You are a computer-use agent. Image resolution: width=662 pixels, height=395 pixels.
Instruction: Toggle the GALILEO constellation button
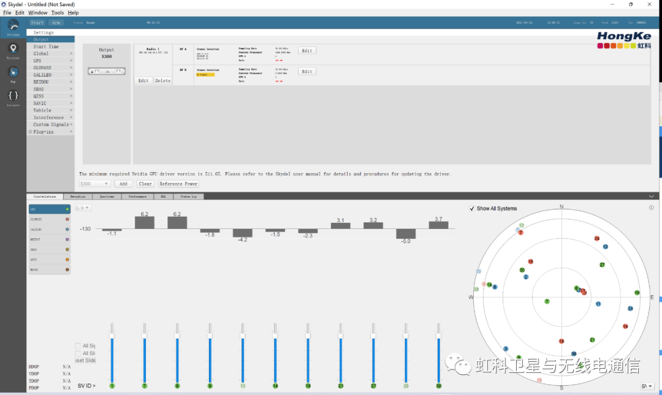[50, 229]
